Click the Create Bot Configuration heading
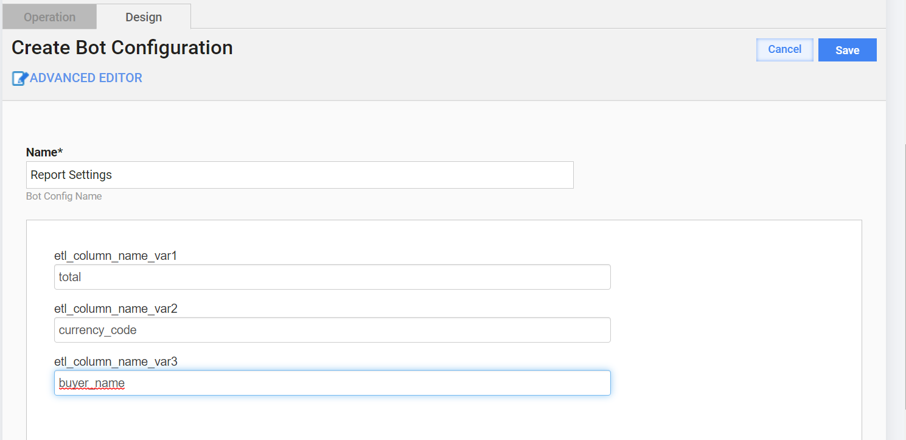The width and height of the screenshot is (906, 440). (x=122, y=47)
